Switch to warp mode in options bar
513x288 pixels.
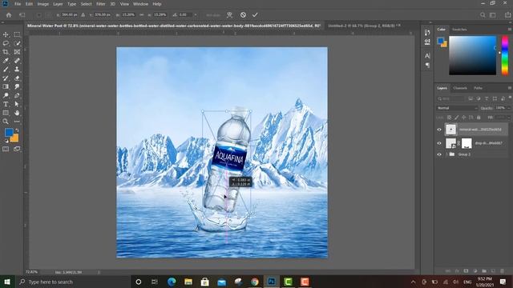point(230,14)
